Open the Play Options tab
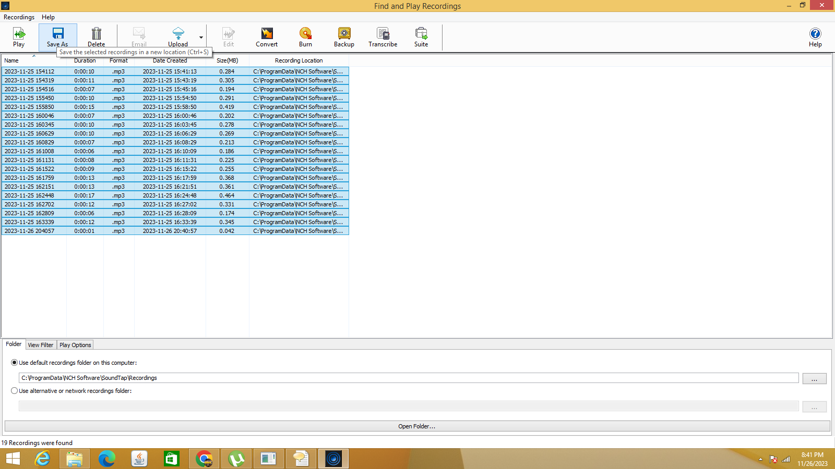835x469 pixels. [75, 344]
